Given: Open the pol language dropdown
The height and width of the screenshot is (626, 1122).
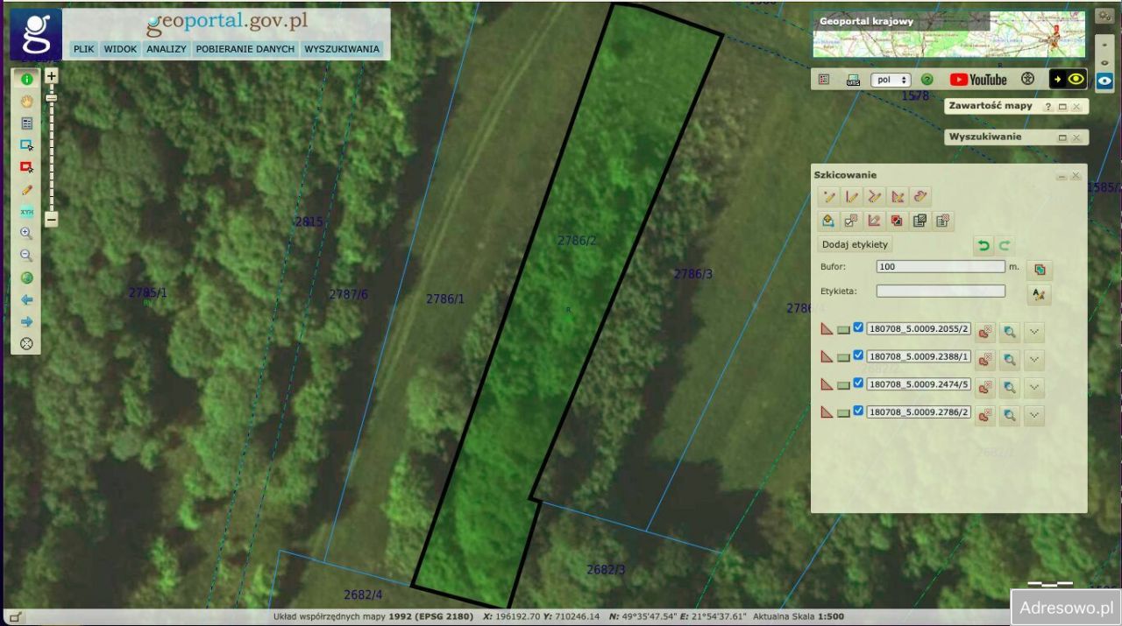Looking at the screenshot, I should 891,80.
